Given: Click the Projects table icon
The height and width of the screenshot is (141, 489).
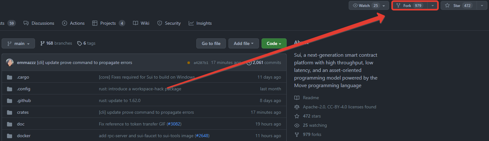Looking at the screenshot, I should tap(95, 23).
